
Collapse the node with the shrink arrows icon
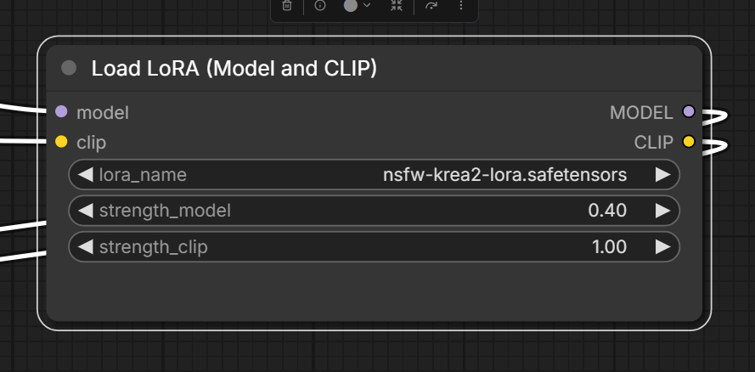396,6
